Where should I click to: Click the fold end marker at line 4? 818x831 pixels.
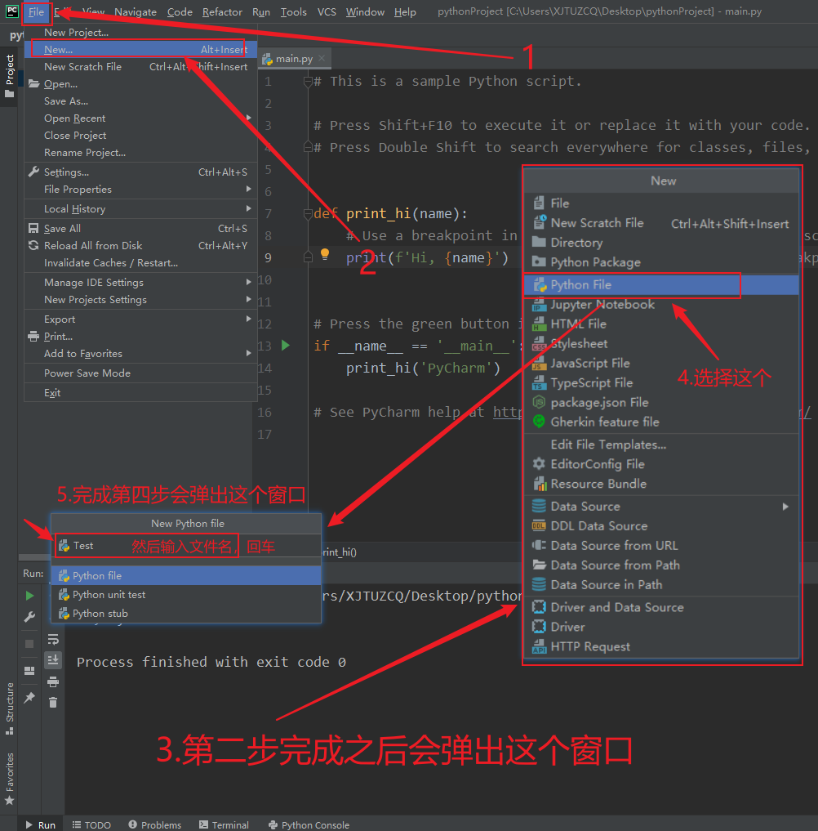(x=308, y=147)
